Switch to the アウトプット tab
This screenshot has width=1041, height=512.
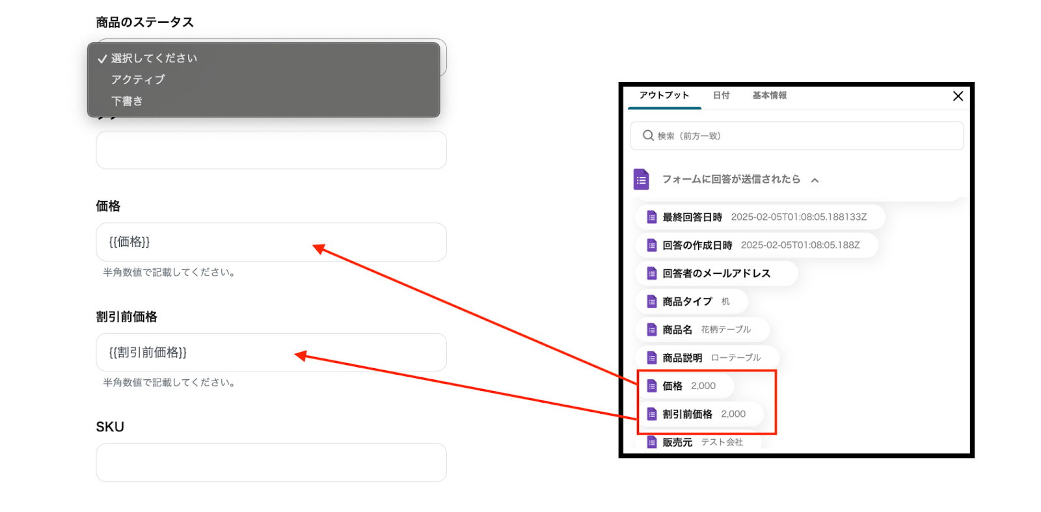(664, 95)
